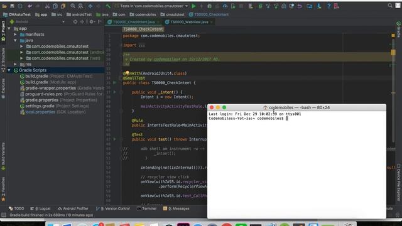Click src in the breadcrumb bar

(x=57, y=14)
